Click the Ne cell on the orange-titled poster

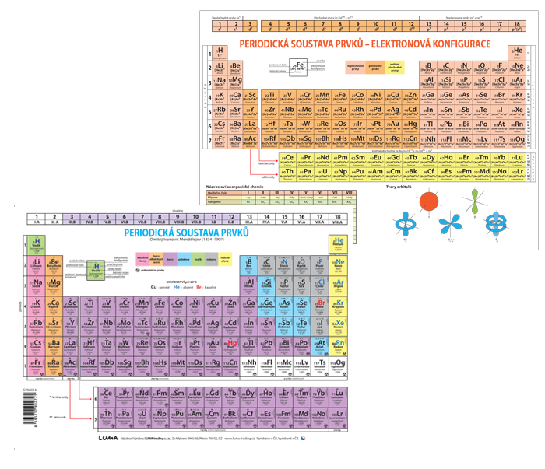click(517, 68)
